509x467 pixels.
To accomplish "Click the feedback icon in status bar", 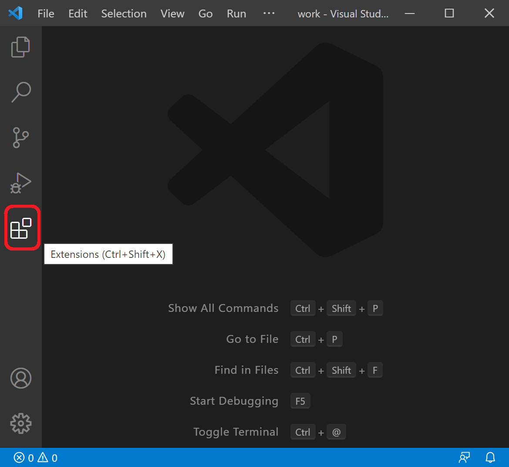I will point(464,457).
